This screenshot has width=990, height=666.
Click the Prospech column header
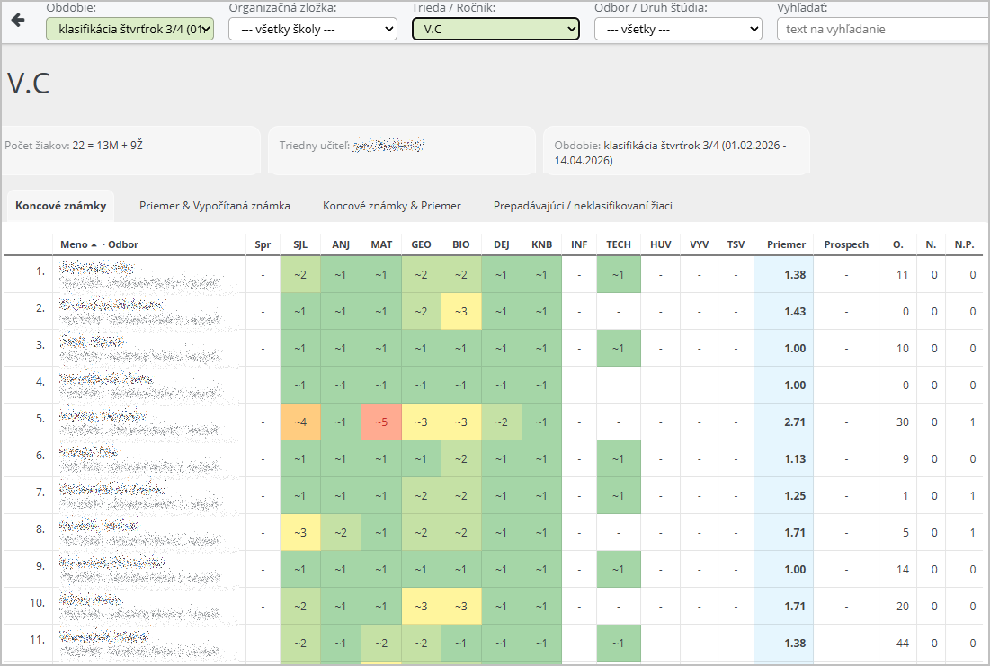tap(846, 244)
